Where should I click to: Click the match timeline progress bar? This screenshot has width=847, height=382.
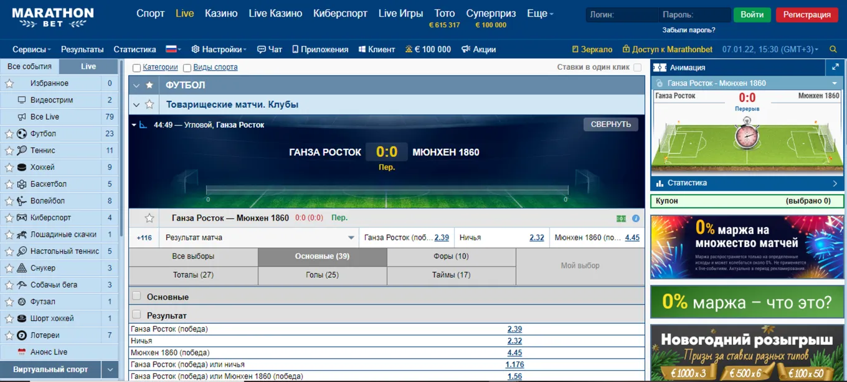(x=387, y=190)
